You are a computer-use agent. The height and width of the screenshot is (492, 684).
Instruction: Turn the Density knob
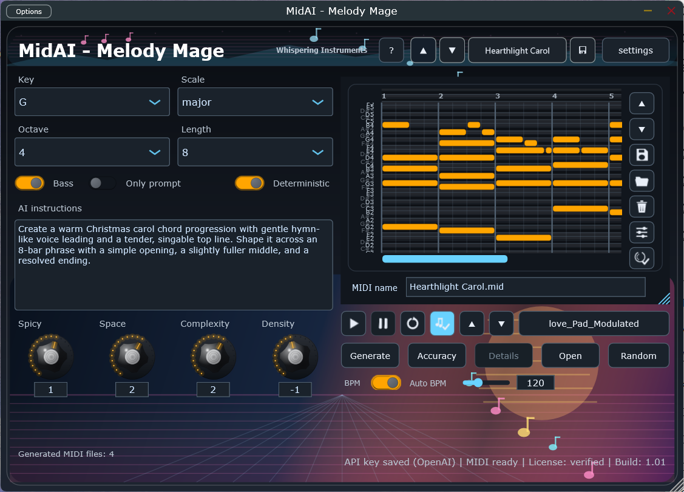[296, 357]
